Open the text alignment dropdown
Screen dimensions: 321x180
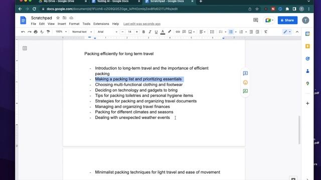[203, 32]
